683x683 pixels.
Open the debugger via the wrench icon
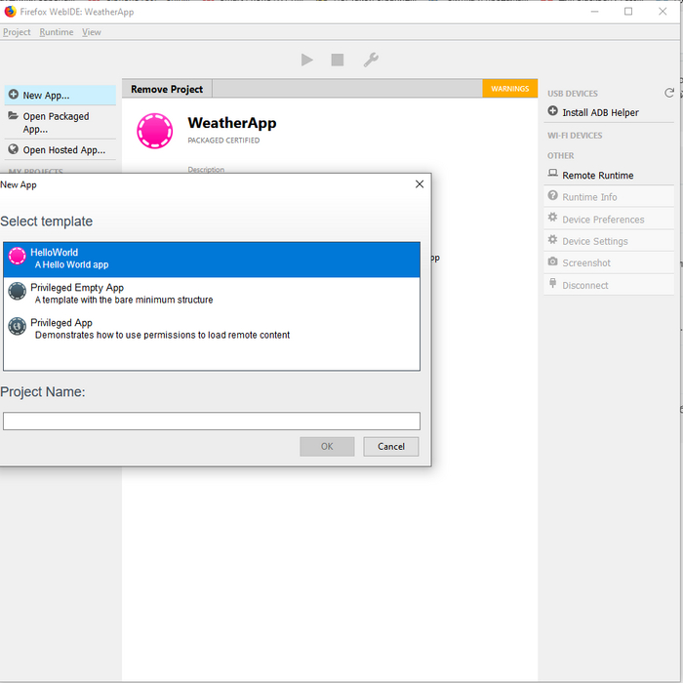(x=371, y=60)
